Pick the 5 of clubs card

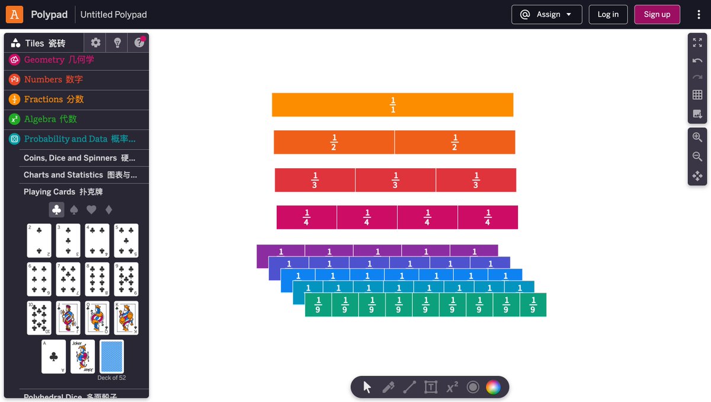126,240
